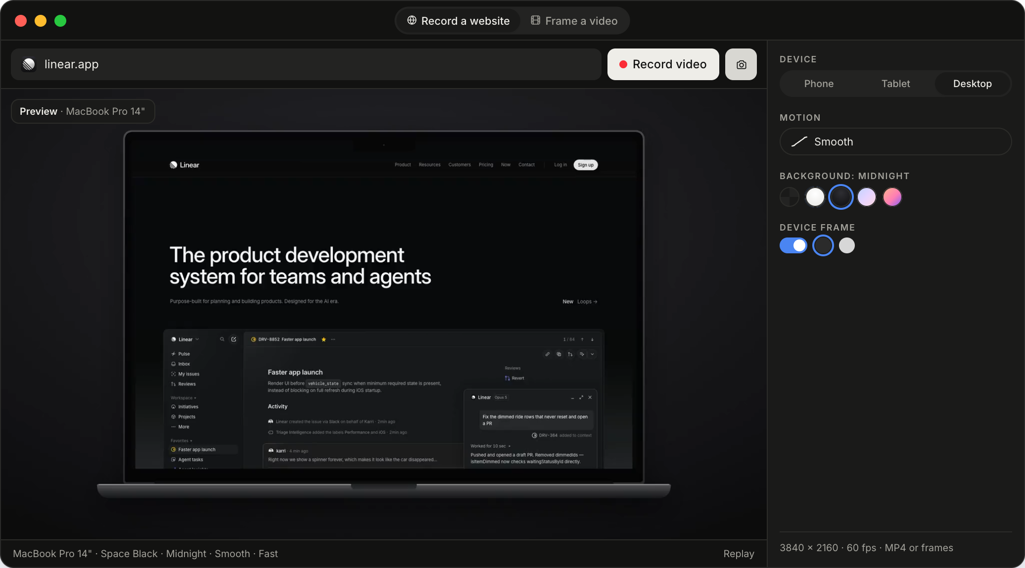Select the silver device frame color
The image size is (1025, 568).
click(x=846, y=245)
